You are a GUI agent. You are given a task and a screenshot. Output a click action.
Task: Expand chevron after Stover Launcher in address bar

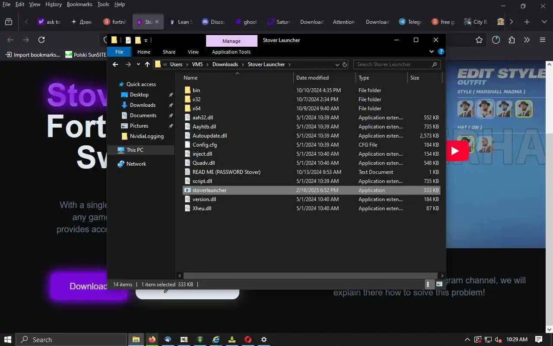click(x=289, y=64)
